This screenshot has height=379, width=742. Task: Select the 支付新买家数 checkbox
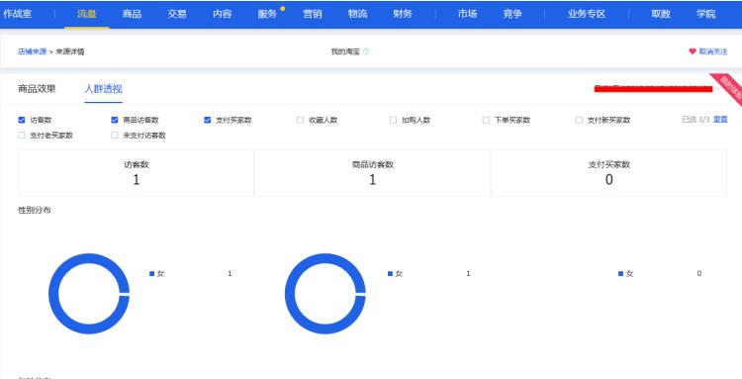[579, 120]
